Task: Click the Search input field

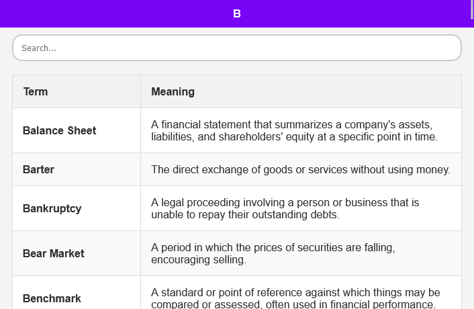Action: click(236, 48)
